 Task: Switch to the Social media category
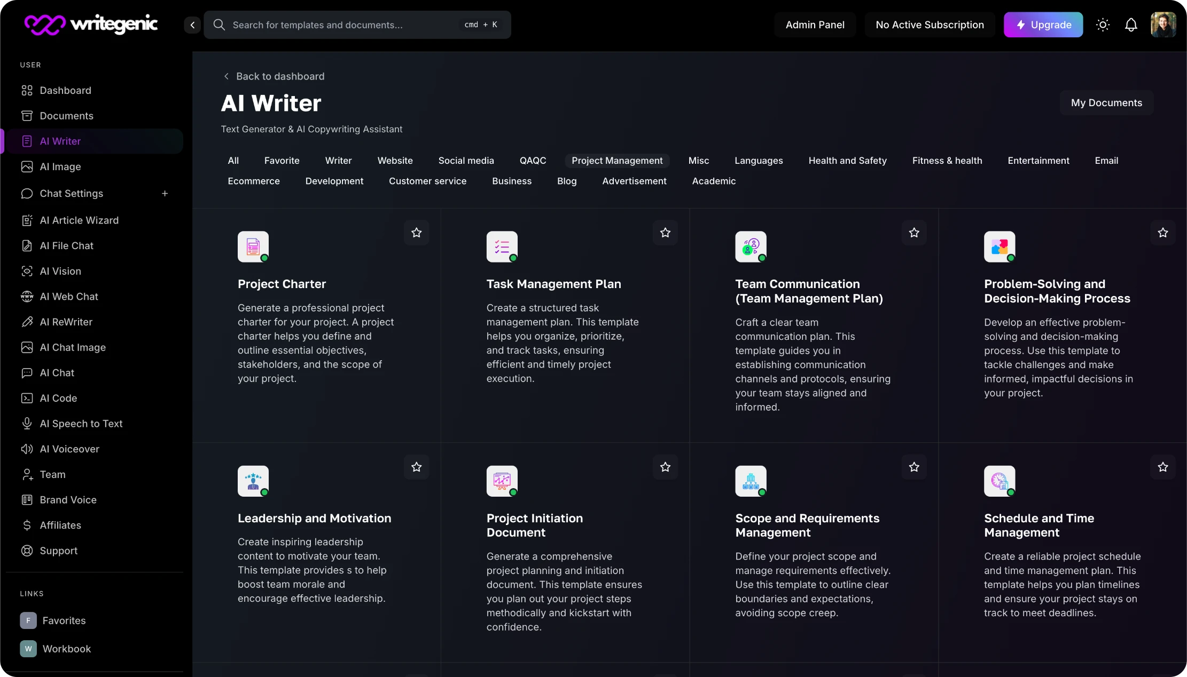pos(466,161)
